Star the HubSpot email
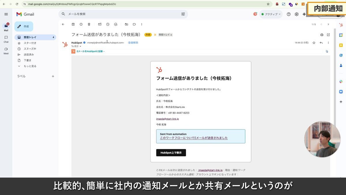 pos(314,42)
